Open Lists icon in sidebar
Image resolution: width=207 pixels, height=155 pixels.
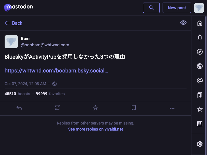[x=200, y=124]
